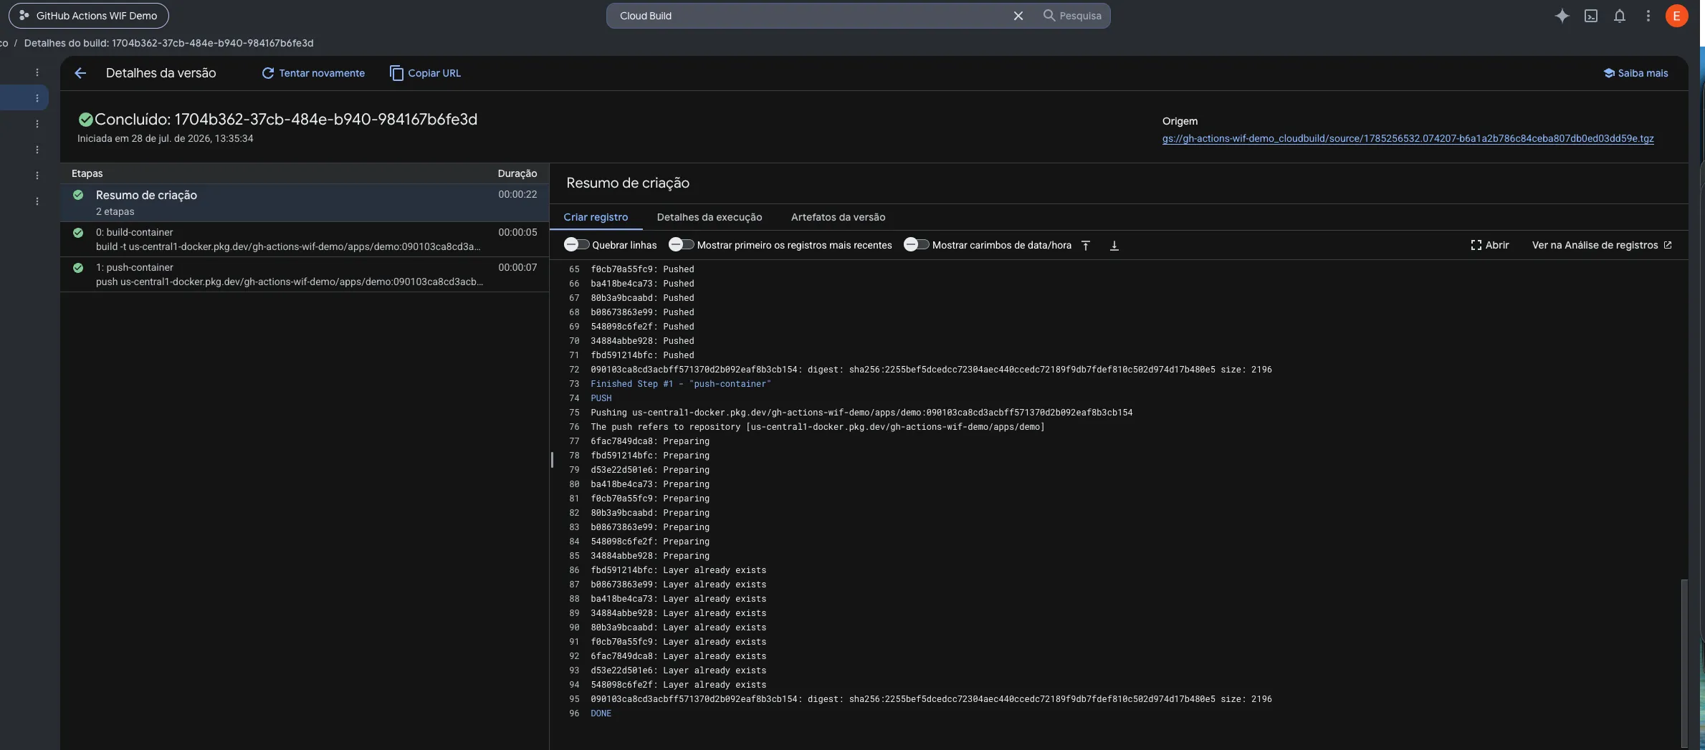Click the green check on push-container step

click(x=78, y=267)
